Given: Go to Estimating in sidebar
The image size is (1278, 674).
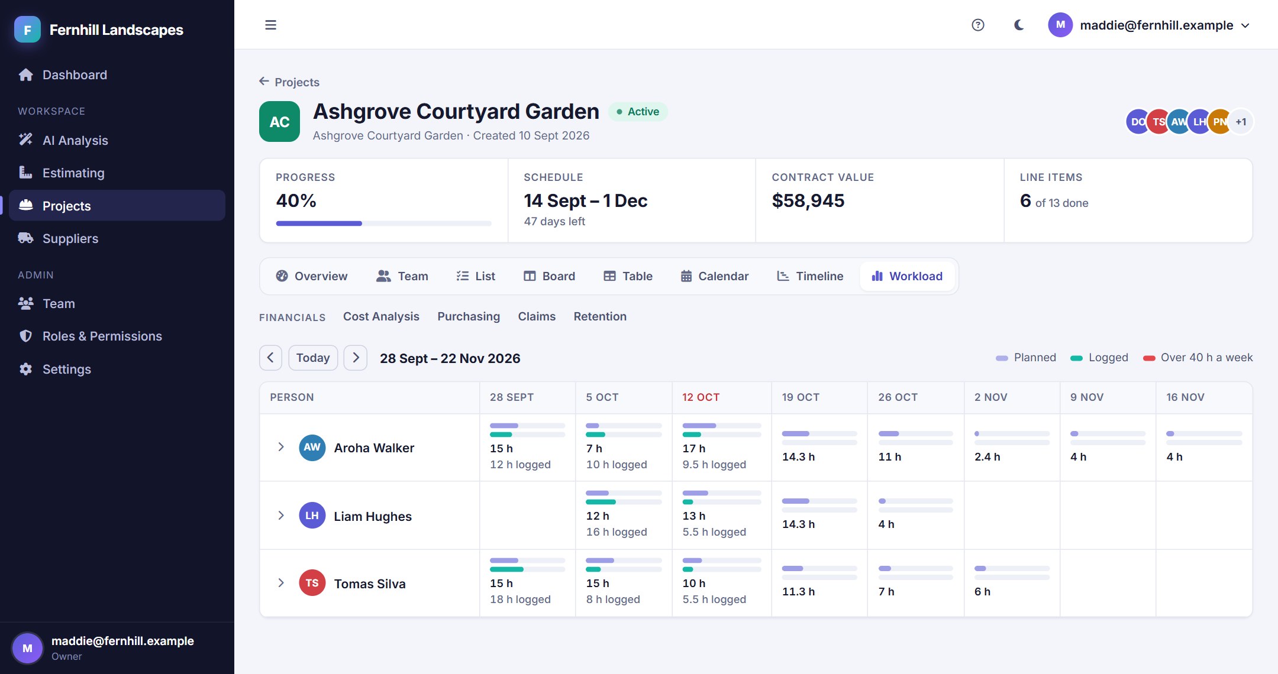Looking at the screenshot, I should [x=117, y=173].
